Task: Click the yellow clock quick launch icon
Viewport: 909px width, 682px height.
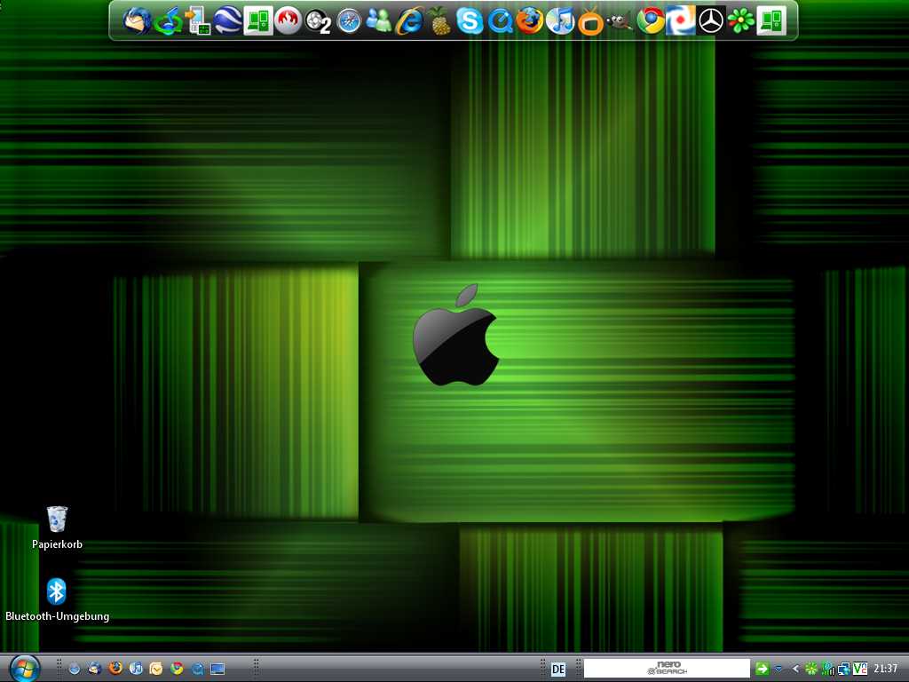Action: click(156, 669)
